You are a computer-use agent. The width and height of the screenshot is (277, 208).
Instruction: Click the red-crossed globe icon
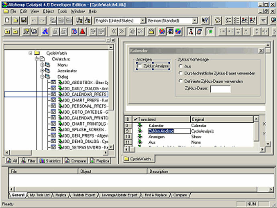pos(162,32)
